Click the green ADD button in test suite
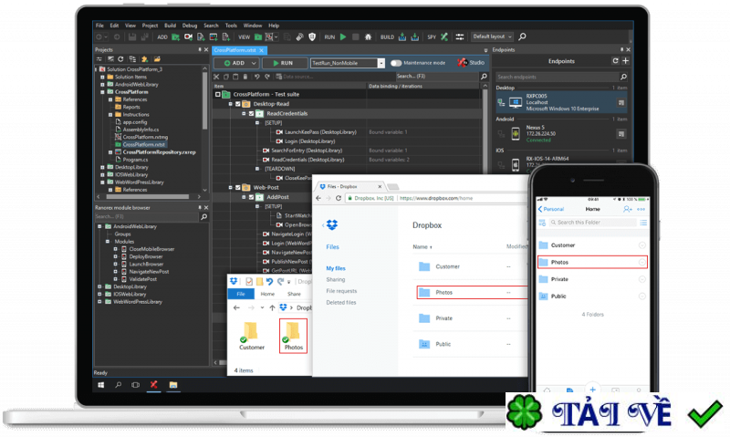 [x=235, y=63]
